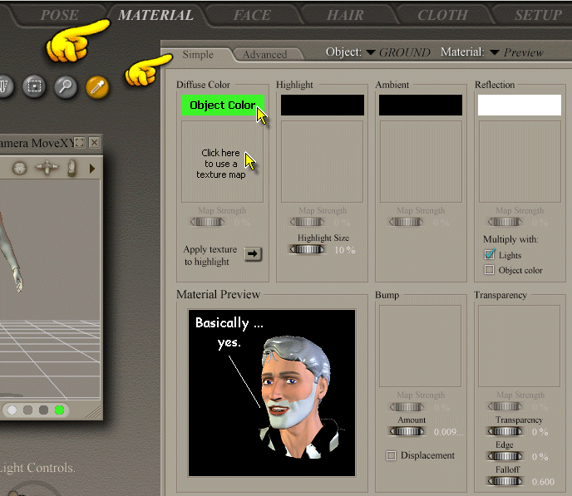Select the material eyedropper tool

tap(97, 86)
